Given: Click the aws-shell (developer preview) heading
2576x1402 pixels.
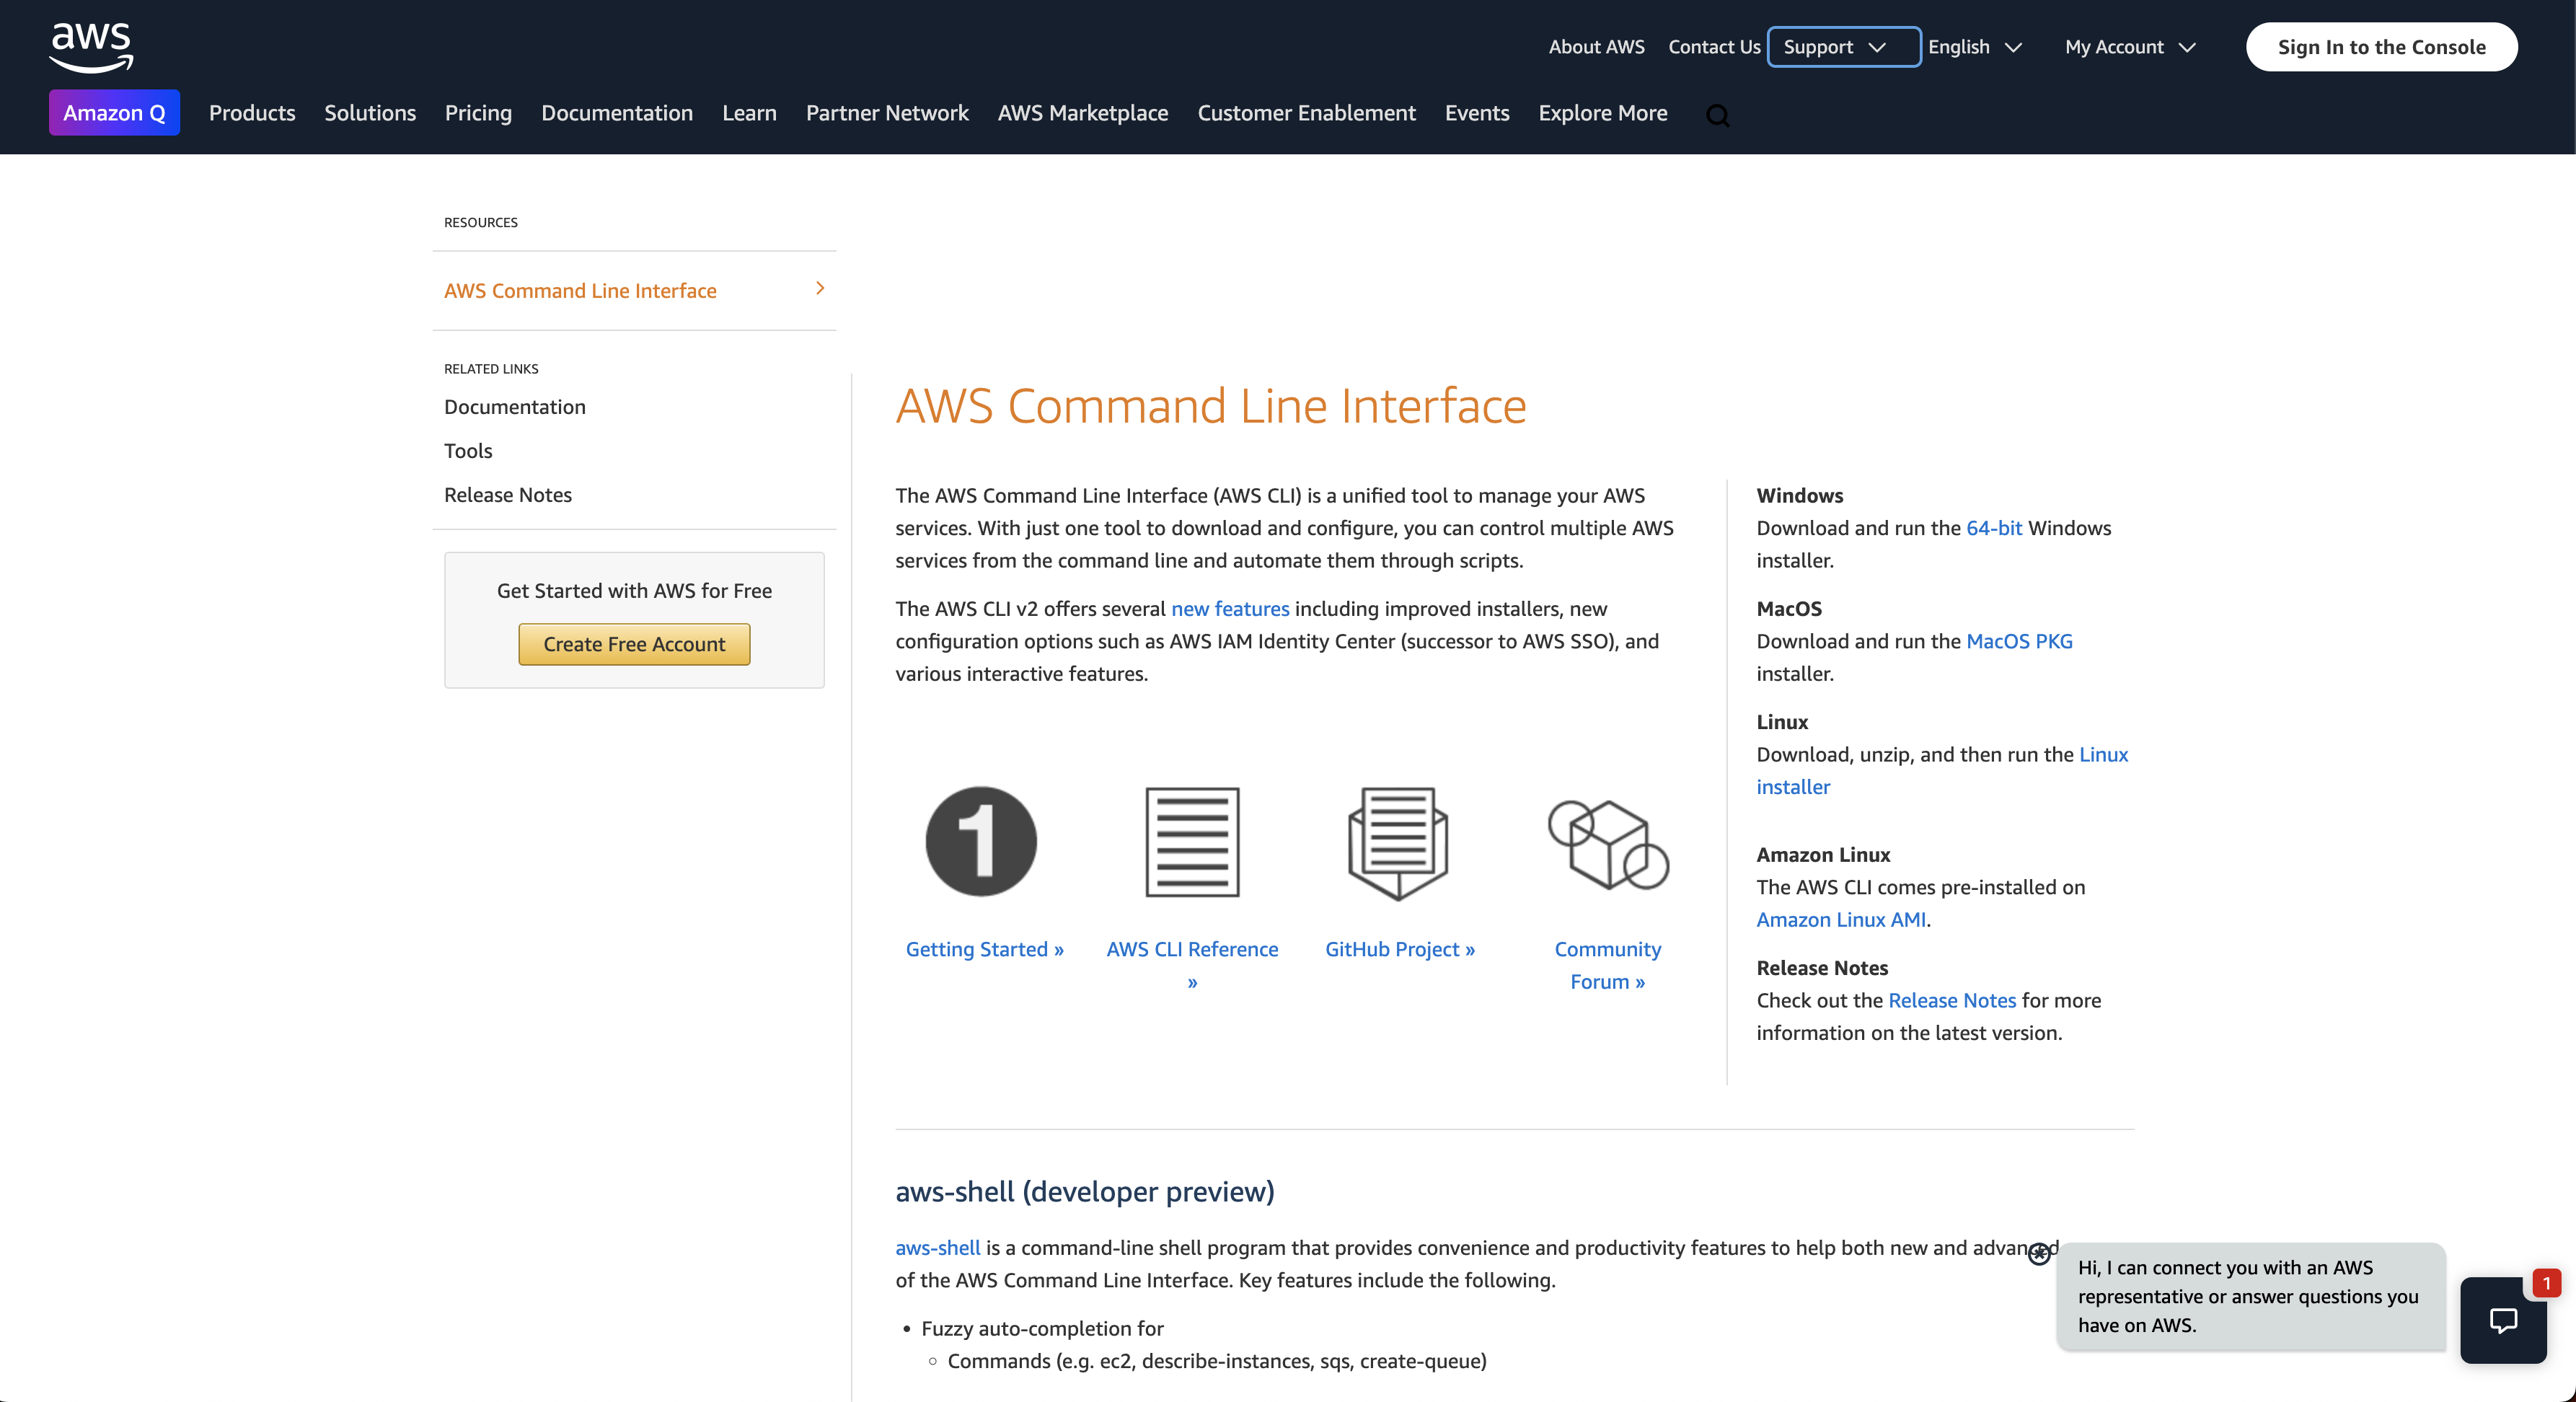Looking at the screenshot, I should coord(1084,1192).
